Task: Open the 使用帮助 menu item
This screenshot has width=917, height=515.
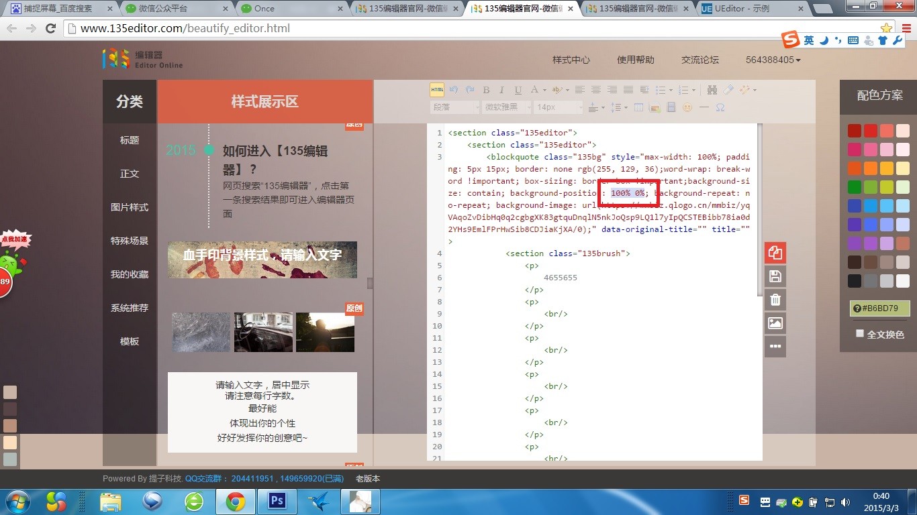Action: 636,60
